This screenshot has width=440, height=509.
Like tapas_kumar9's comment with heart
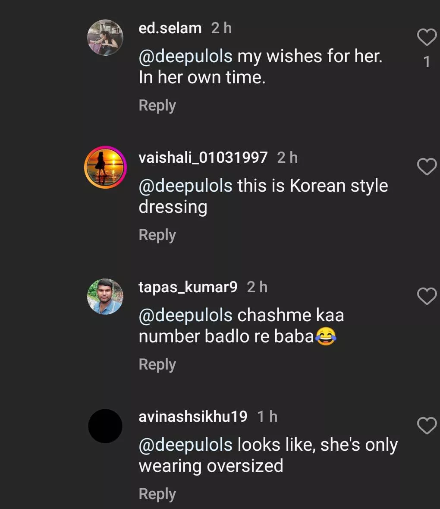tap(427, 296)
